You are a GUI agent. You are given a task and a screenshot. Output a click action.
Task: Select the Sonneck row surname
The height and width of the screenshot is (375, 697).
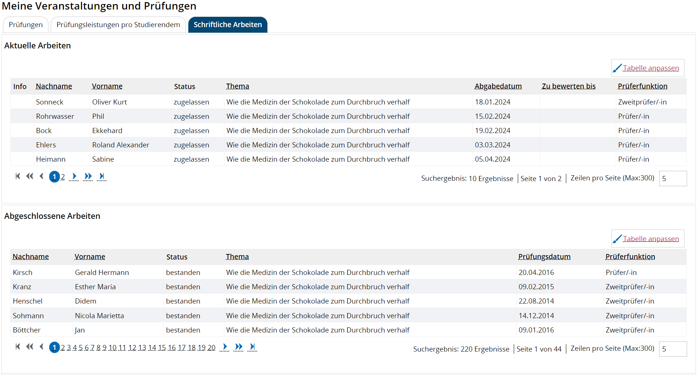tap(50, 102)
